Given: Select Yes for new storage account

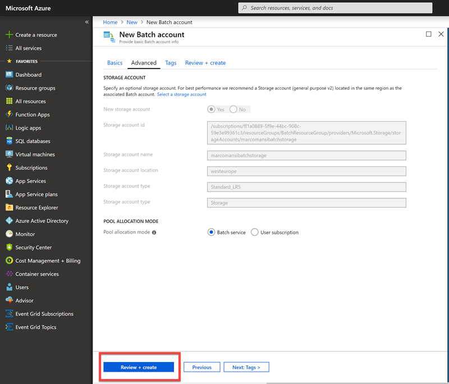Looking at the screenshot, I should (212, 109).
